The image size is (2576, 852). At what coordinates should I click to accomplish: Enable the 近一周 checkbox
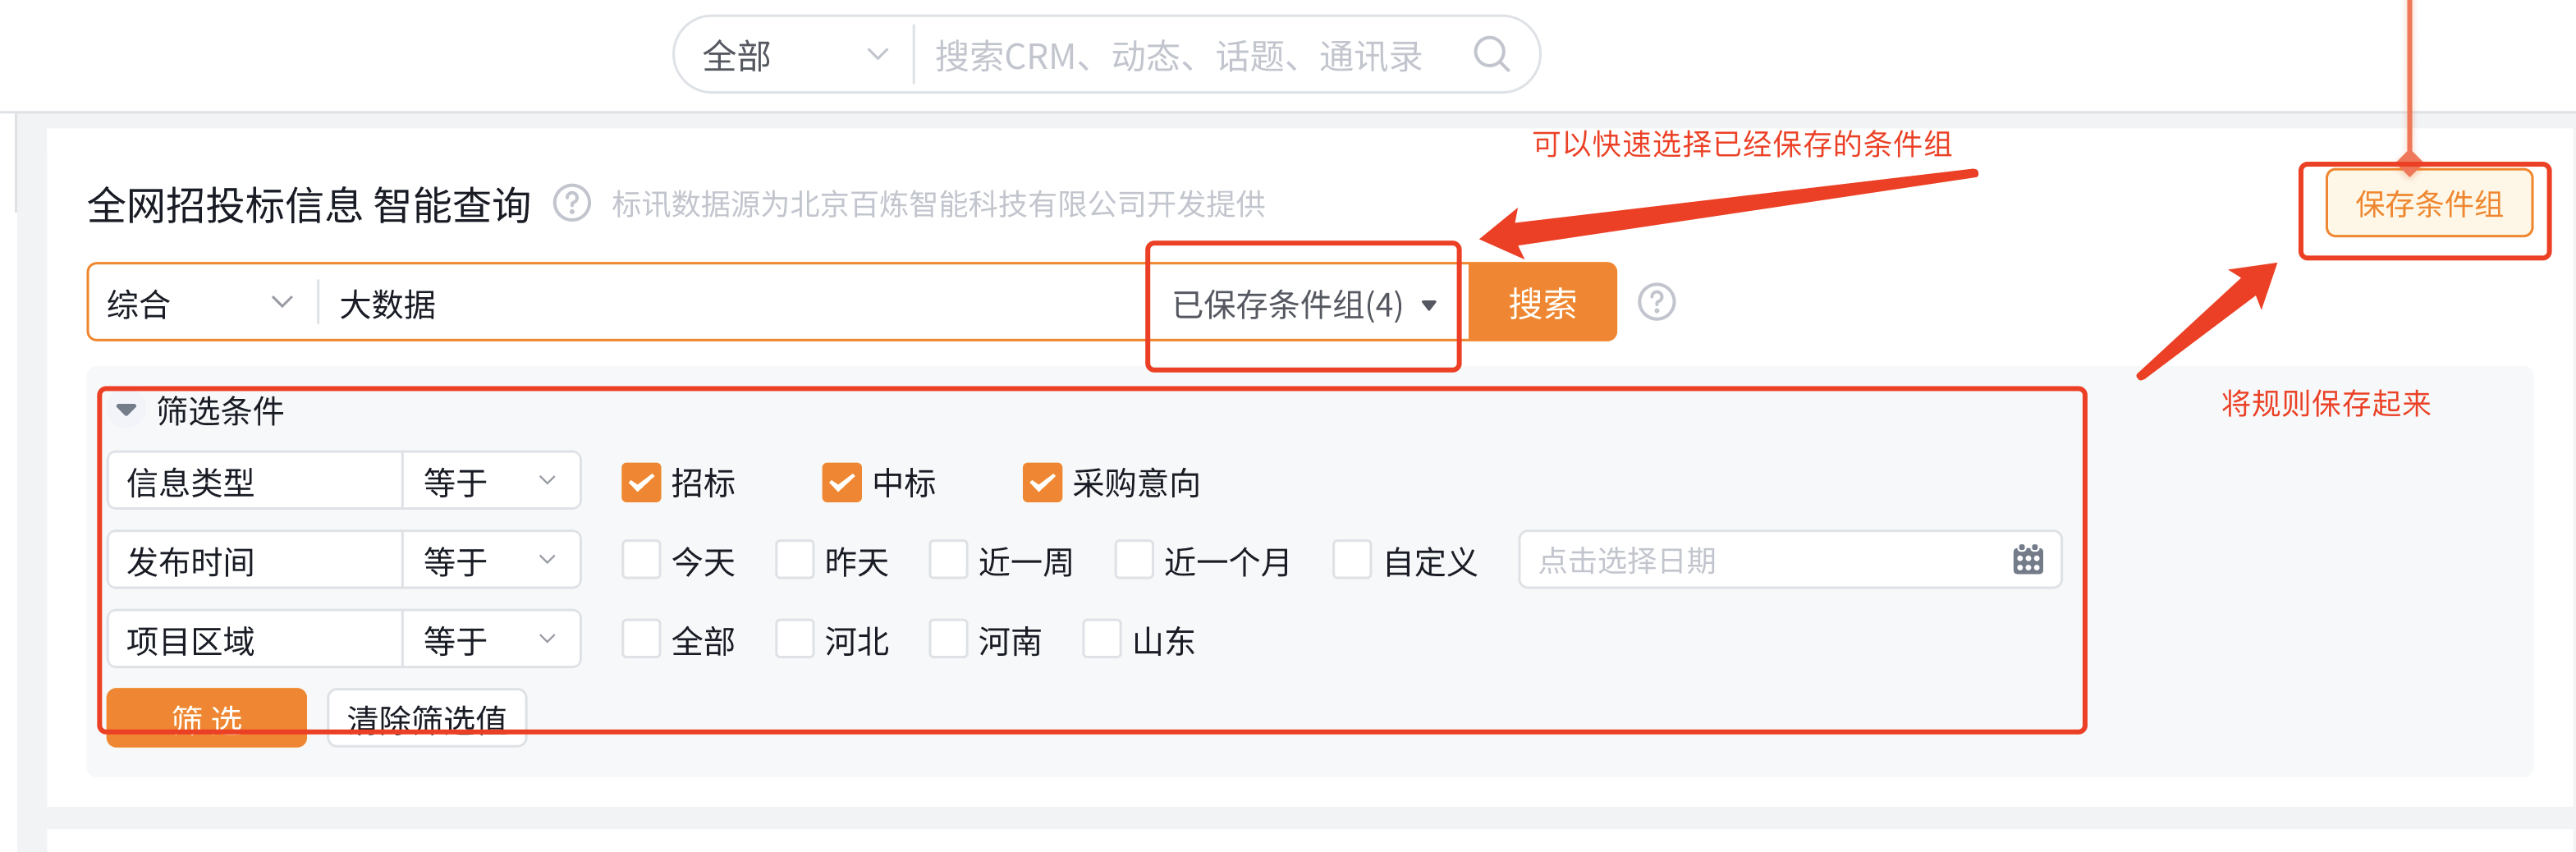pyautogui.click(x=948, y=561)
